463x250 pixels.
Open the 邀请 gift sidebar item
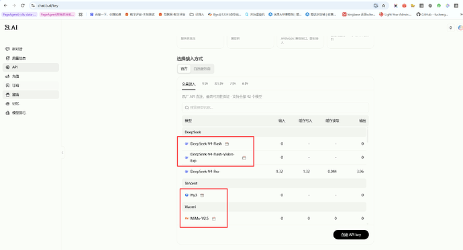click(x=31, y=95)
